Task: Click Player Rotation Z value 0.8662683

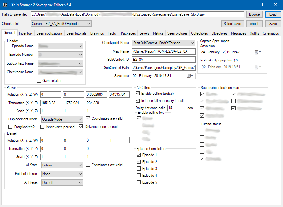Action: (96, 94)
